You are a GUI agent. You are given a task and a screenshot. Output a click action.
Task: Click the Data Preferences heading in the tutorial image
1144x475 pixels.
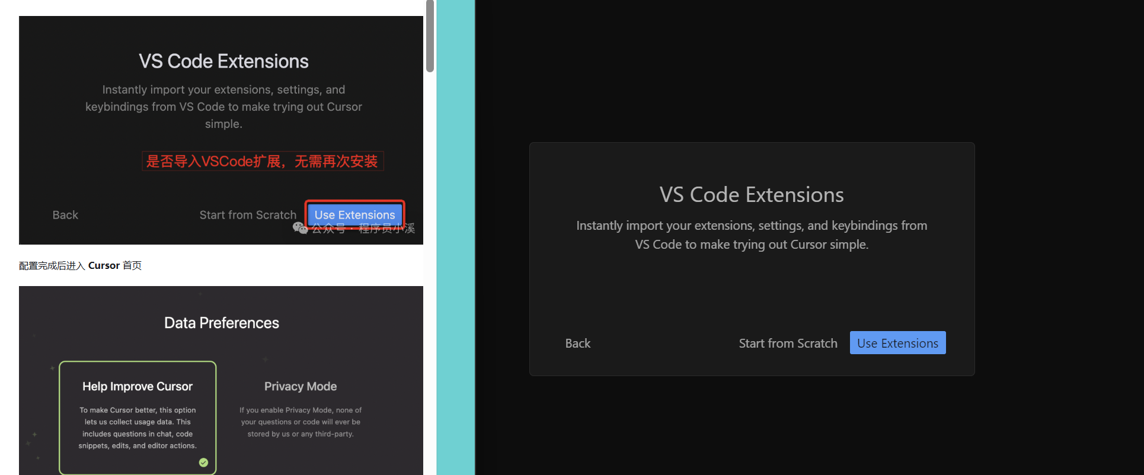222,323
